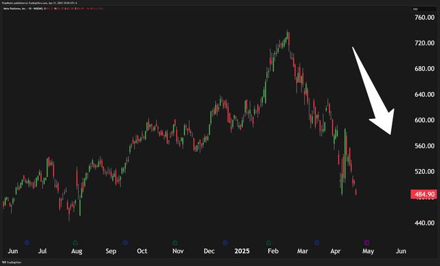Click the blue dividend marker between Dec and 2025
Image resolution: width=440 pixels, height=266 pixels.
(225, 243)
